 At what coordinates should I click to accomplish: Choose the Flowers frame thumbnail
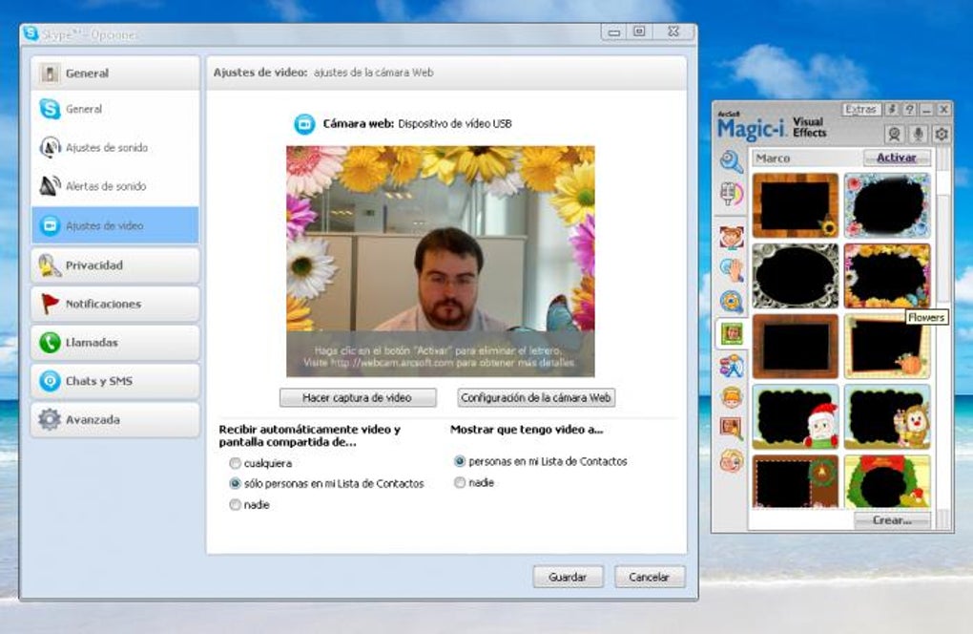[x=887, y=276]
